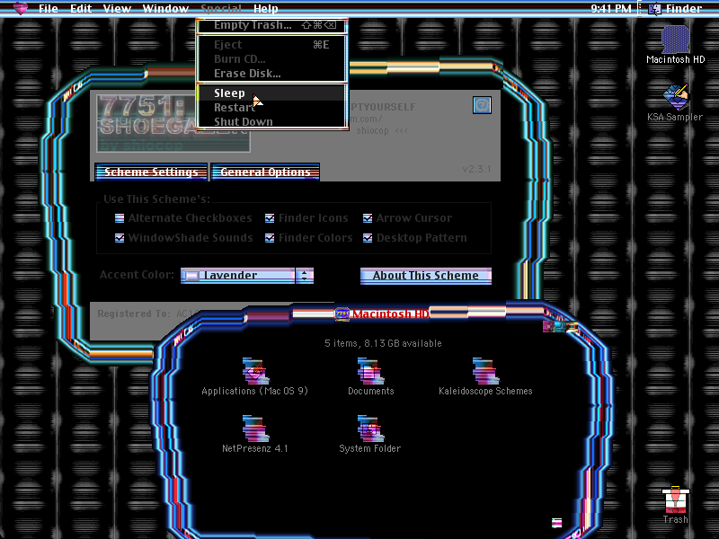Viewport: 719px width, 539px height.
Task: Click the Finder icon in the application menu
Action: pyautogui.click(x=654, y=8)
